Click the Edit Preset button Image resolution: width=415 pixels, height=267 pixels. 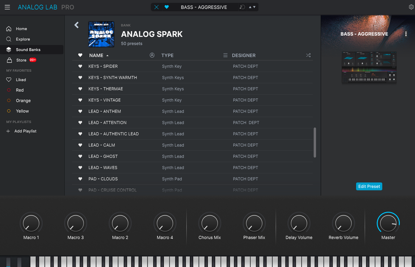[369, 186]
